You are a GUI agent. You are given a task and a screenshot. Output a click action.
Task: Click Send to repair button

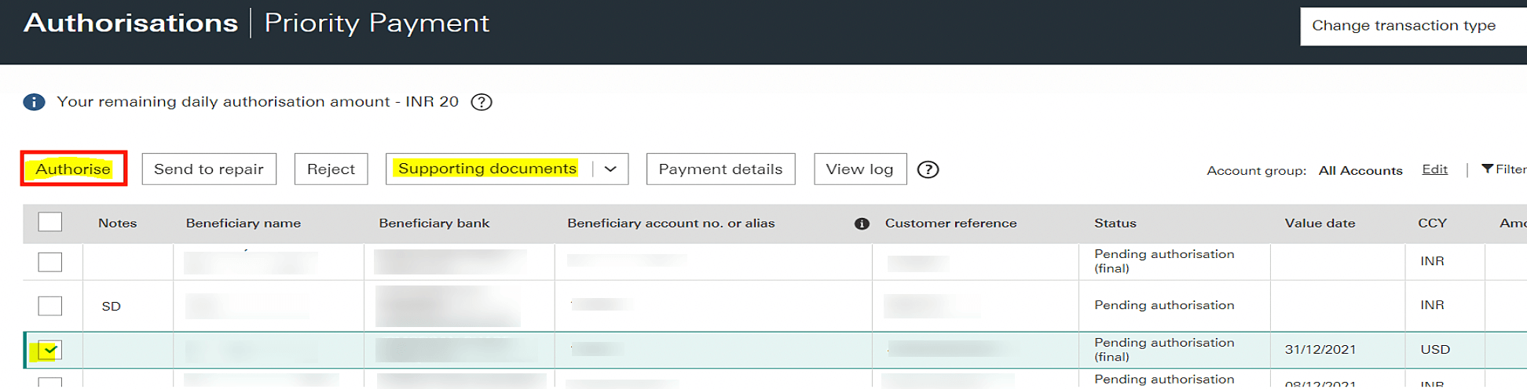209,169
